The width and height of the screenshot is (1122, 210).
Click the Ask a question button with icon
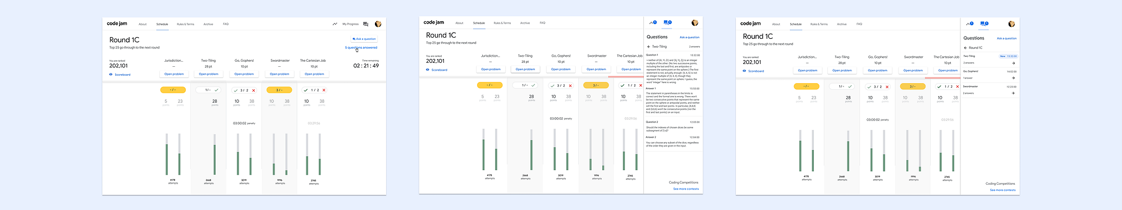click(364, 39)
